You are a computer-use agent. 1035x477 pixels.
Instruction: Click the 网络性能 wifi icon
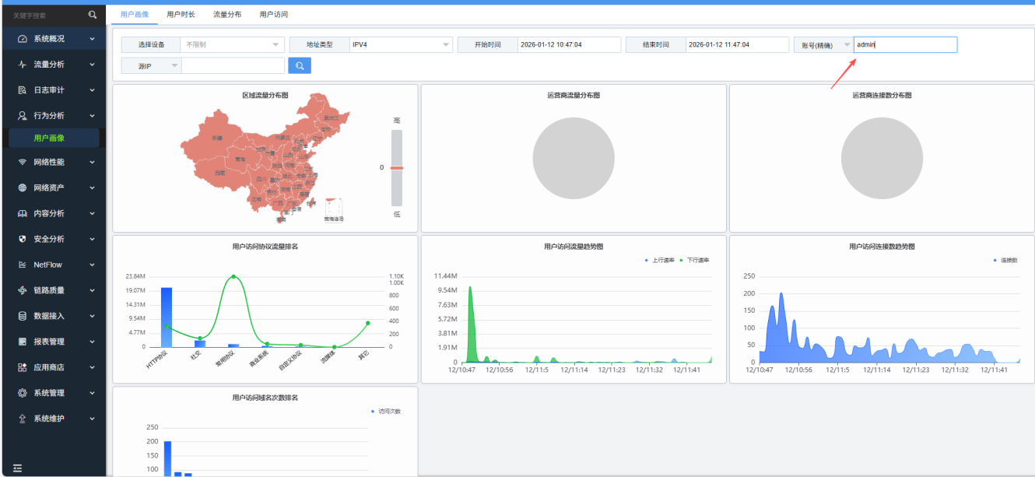(x=23, y=162)
